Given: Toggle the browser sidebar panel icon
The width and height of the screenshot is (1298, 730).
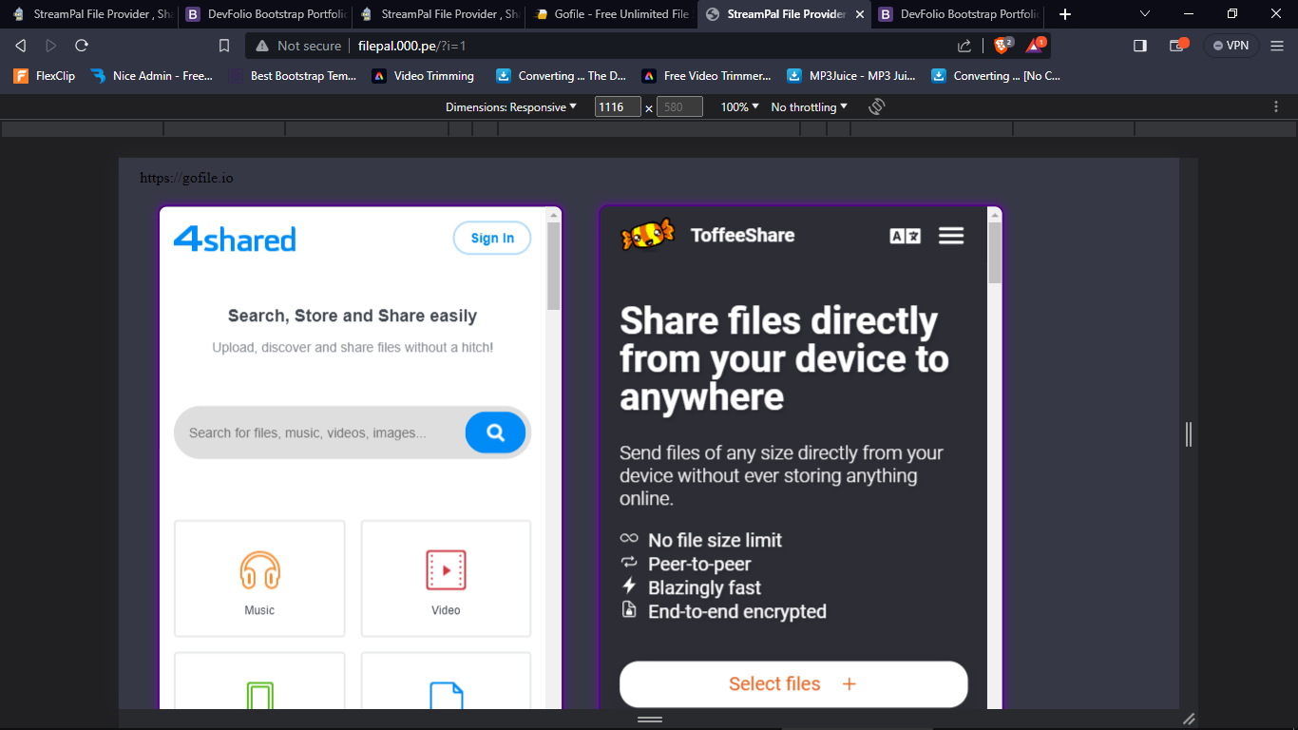Looking at the screenshot, I should pos(1140,46).
